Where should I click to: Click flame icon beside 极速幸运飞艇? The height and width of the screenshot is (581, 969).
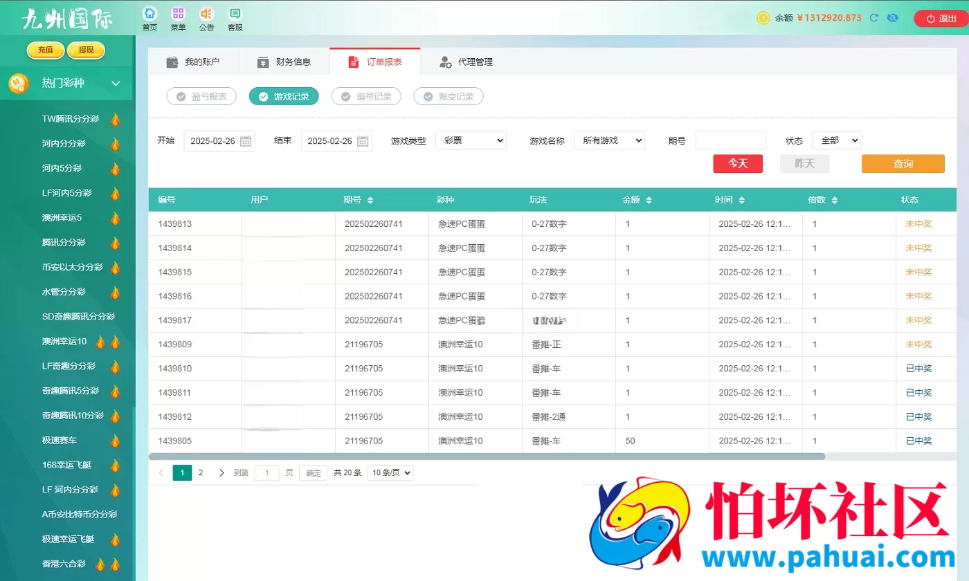click(x=115, y=539)
